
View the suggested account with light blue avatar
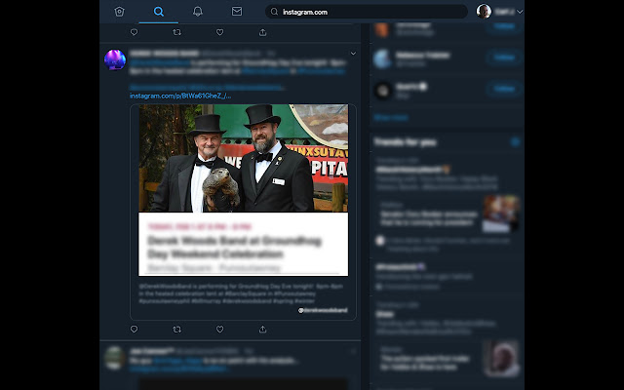pyautogui.click(x=383, y=58)
